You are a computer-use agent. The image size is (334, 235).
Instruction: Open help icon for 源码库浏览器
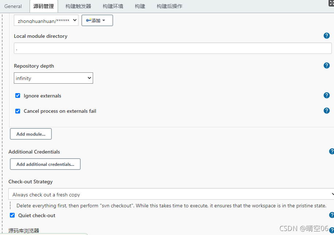(x=331, y=230)
